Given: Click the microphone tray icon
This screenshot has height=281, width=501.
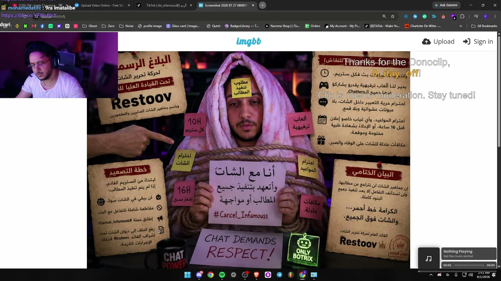Looking at the screenshot, I should click(x=456, y=275).
